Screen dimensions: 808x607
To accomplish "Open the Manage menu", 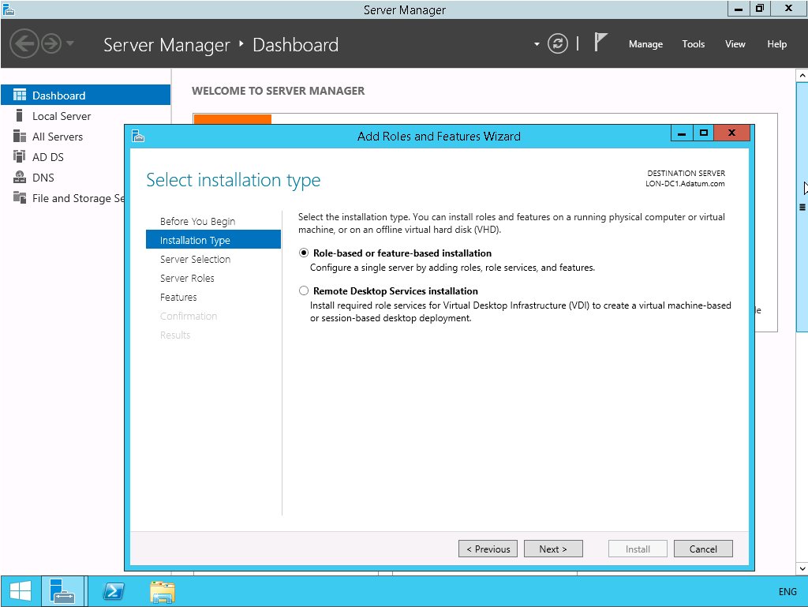I will (x=645, y=44).
